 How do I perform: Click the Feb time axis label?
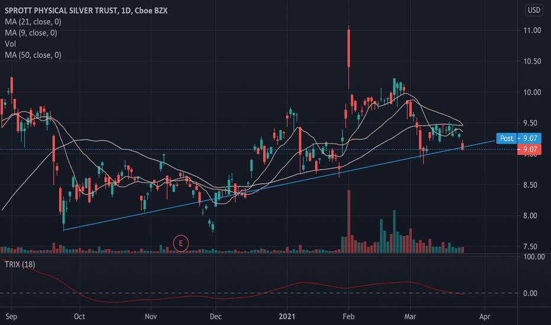pos(349,317)
